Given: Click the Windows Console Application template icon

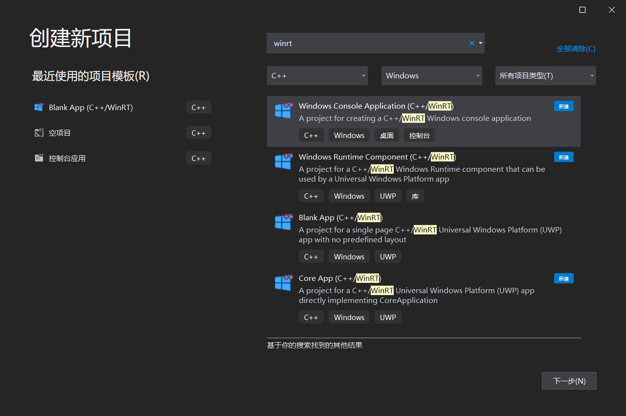Looking at the screenshot, I should (283, 110).
